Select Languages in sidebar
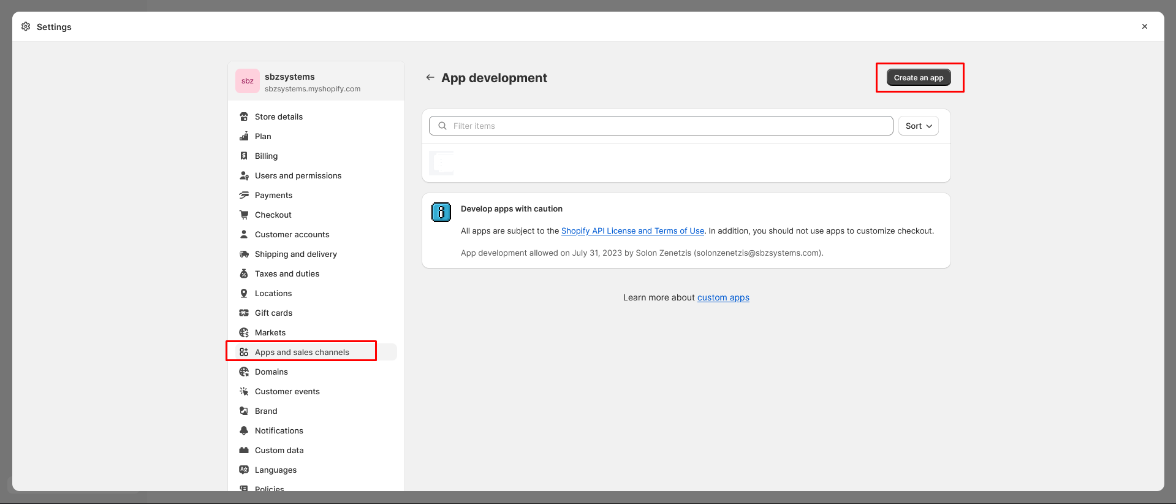This screenshot has width=1176, height=504. tap(316, 470)
